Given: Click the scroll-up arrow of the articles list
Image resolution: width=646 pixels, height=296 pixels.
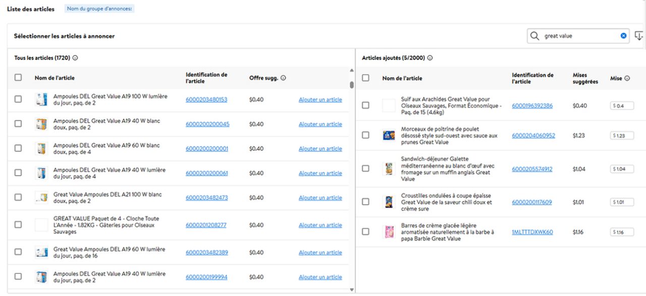Looking at the screenshot, I should point(352,70).
